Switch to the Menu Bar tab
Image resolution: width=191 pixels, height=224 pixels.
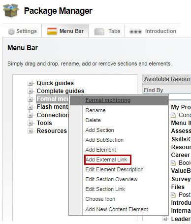point(65,31)
